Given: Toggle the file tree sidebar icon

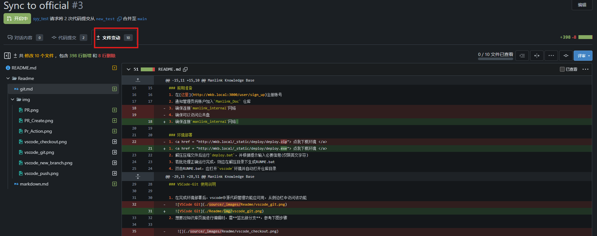Looking at the screenshot, I should tap(7, 56).
